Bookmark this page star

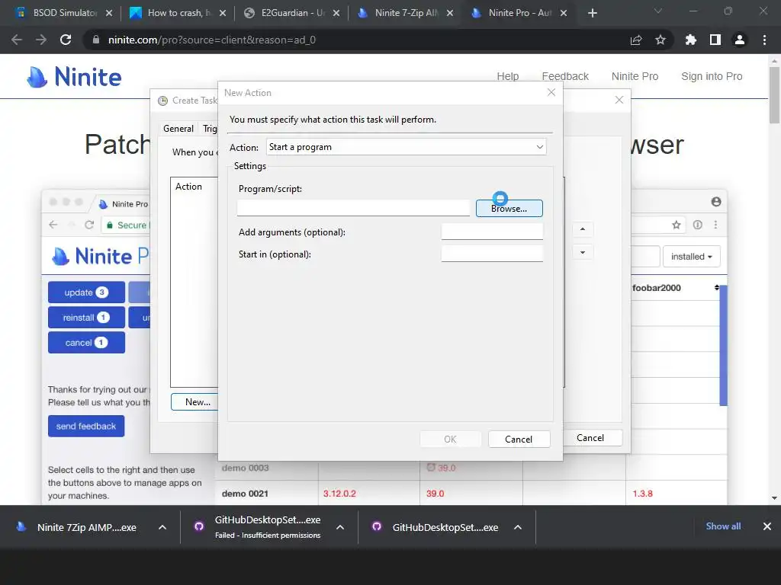click(x=660, y=40)
